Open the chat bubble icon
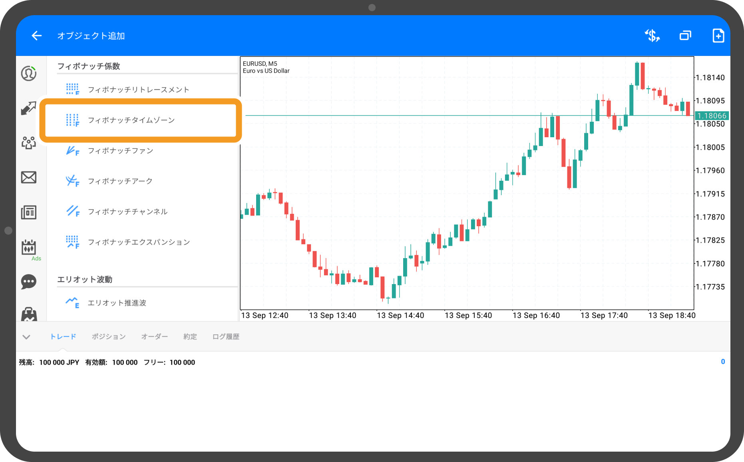744x462 pixels. coord(29,282)
